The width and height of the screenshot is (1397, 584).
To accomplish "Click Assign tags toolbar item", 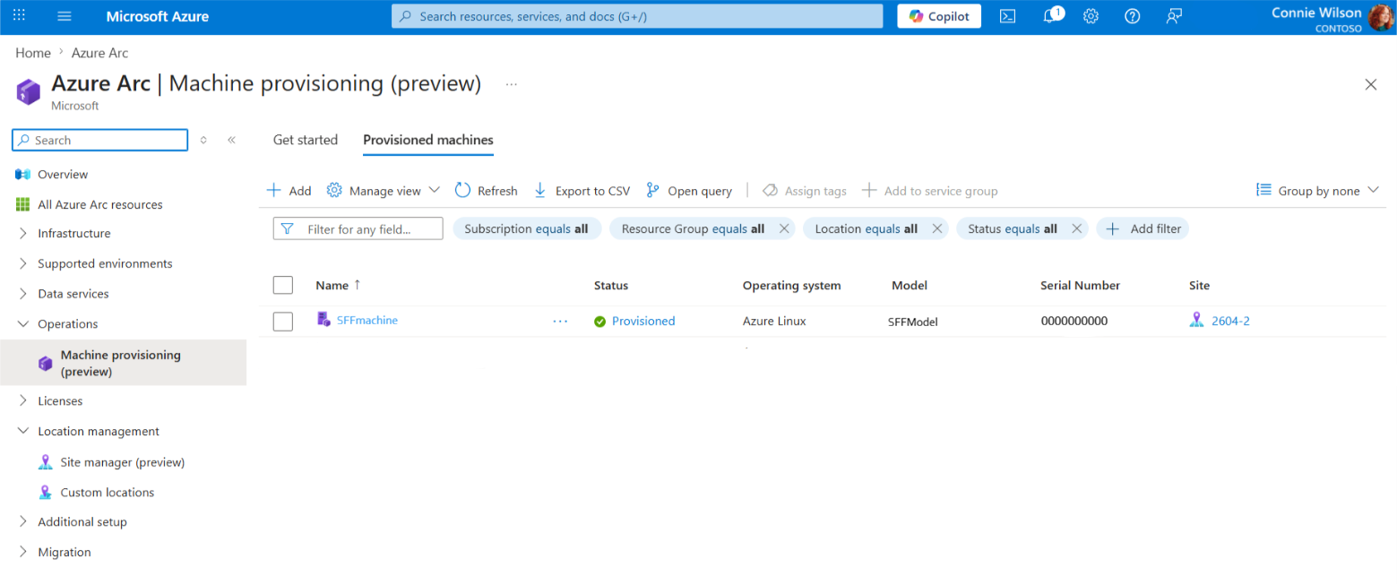I will point(805,191).
